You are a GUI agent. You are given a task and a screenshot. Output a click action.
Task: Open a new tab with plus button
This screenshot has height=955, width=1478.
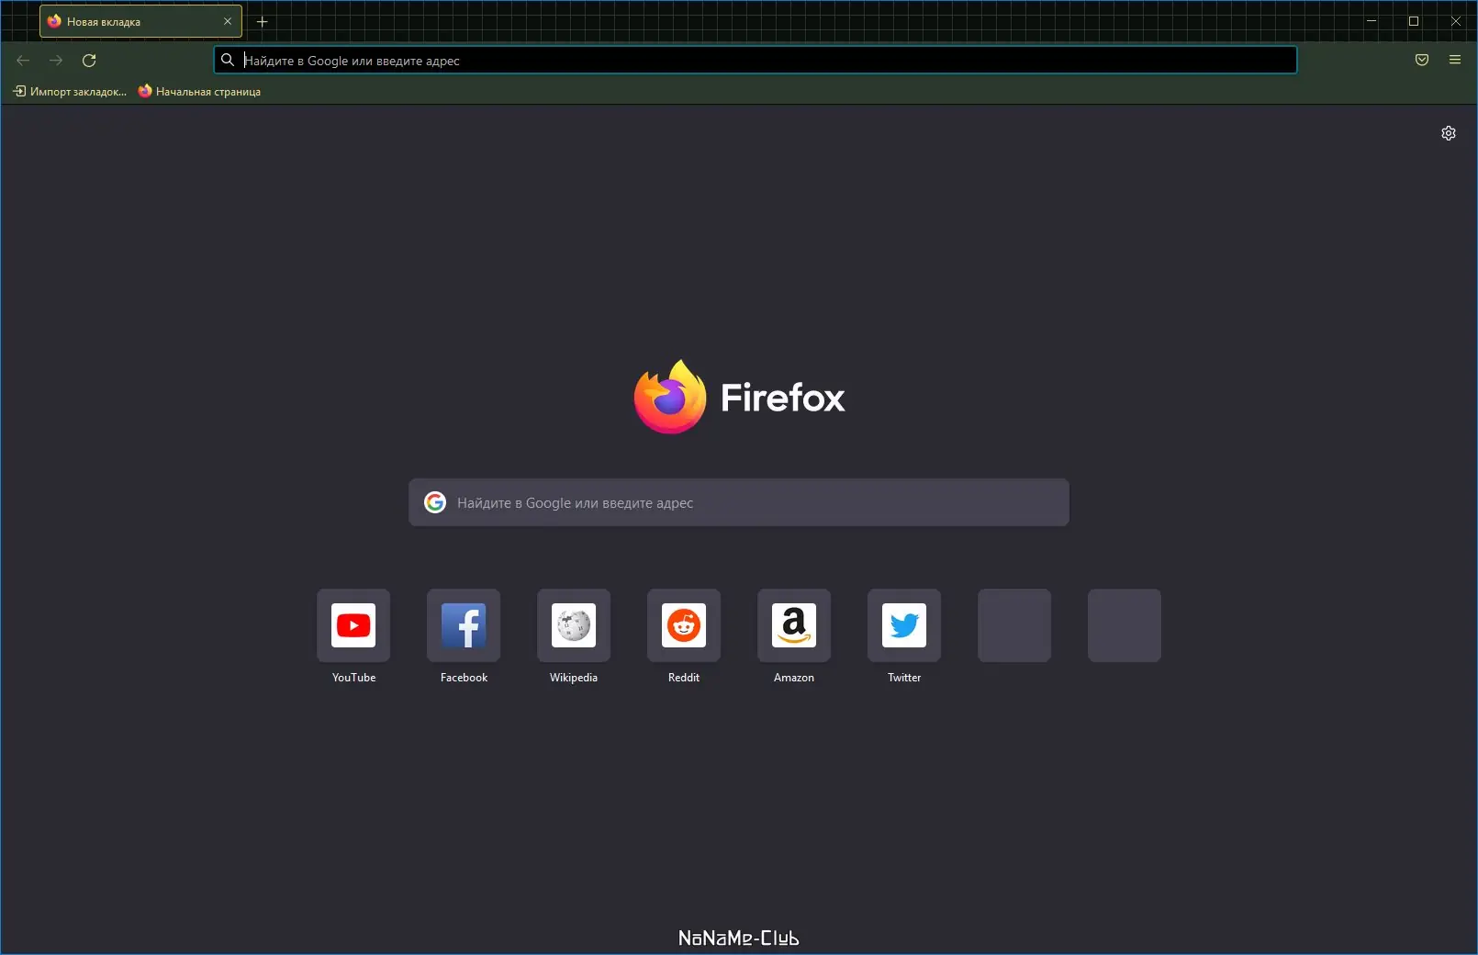point(262,21)
